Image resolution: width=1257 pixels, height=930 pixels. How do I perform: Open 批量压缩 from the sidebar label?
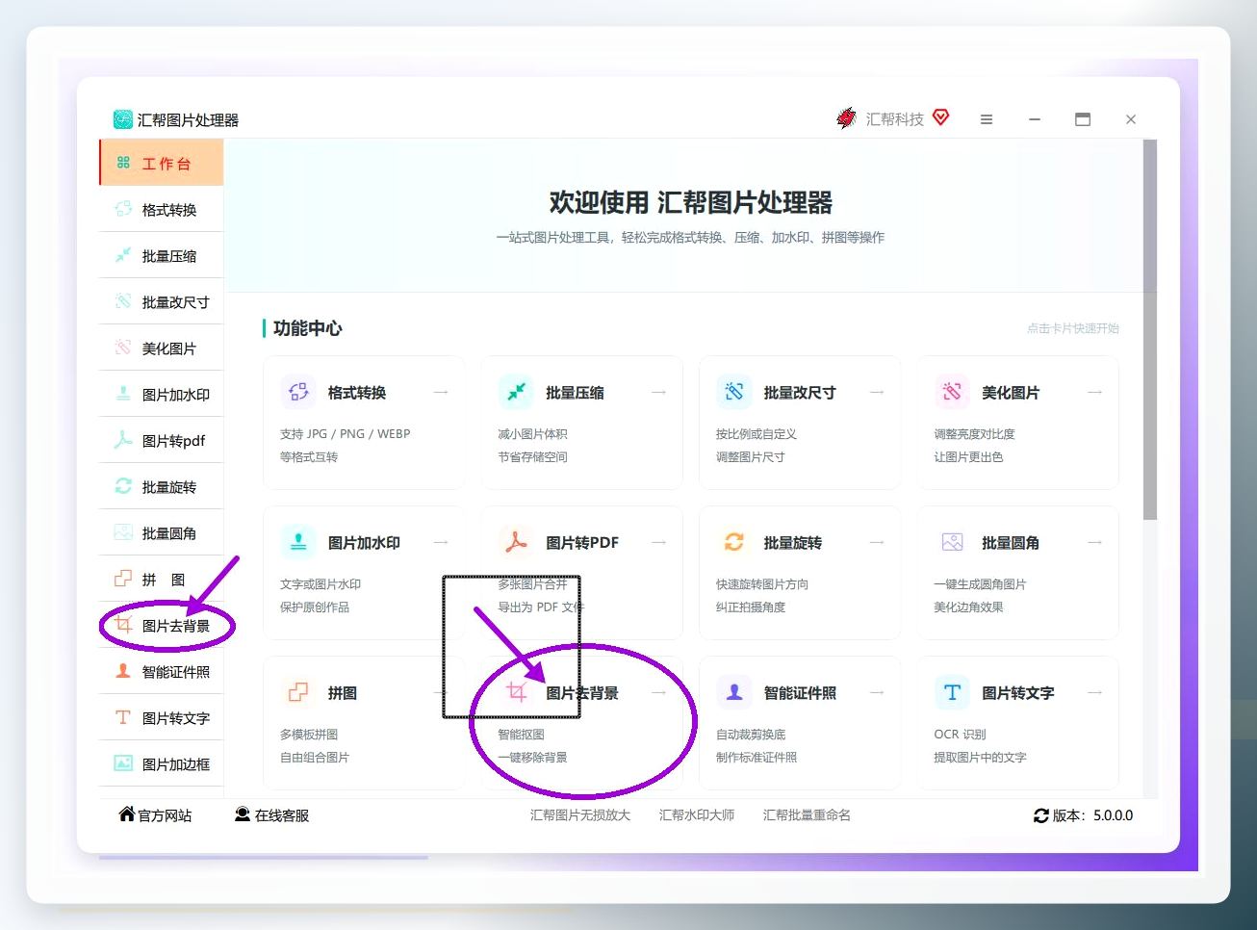[169, 256]
